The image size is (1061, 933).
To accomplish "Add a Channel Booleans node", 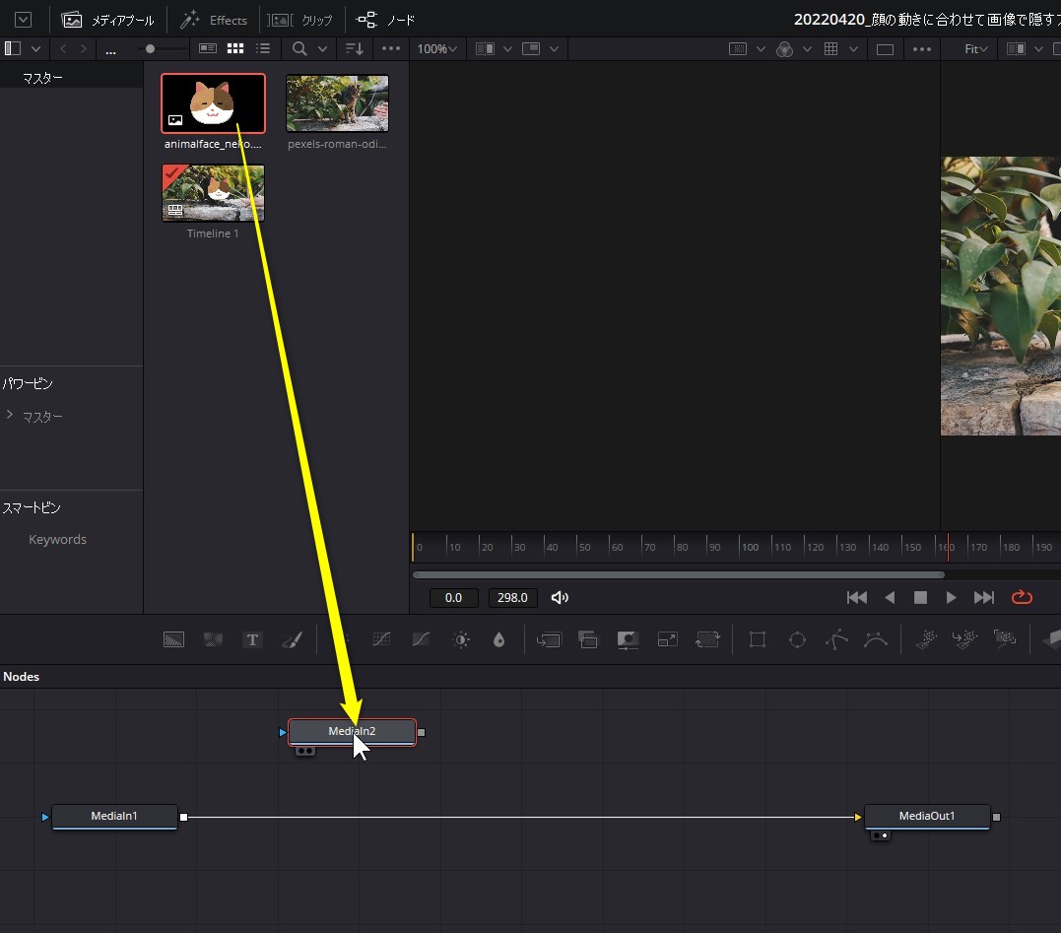I will tap(588, 639).
